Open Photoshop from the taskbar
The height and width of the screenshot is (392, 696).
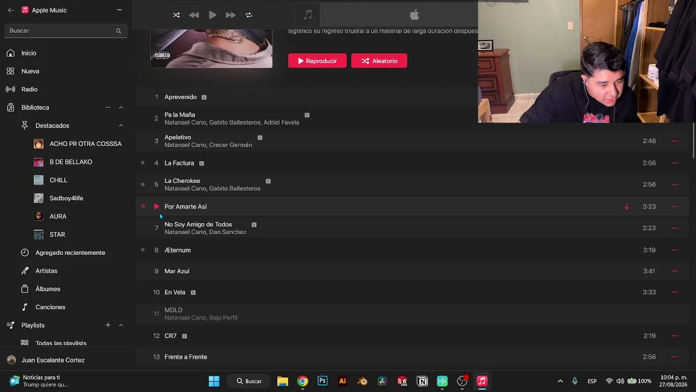(322, 381)
